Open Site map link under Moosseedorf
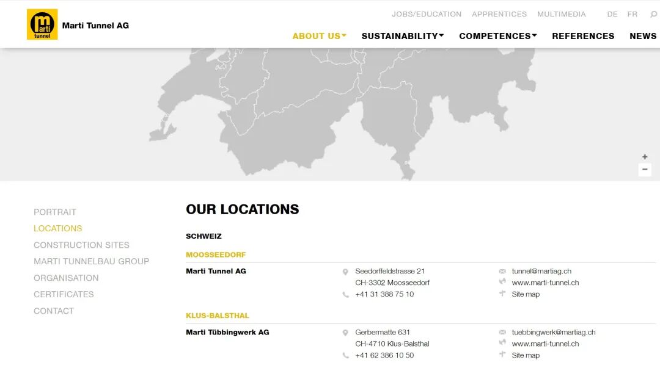Viewport: 660px width, 368px height. point(526,294)
